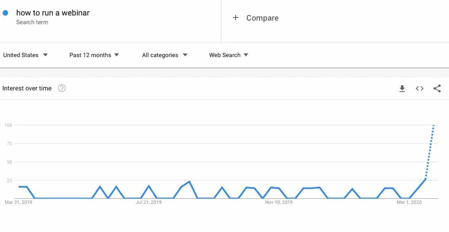
Task: Click the 100 value axis label
Action: tap(8, 125)
